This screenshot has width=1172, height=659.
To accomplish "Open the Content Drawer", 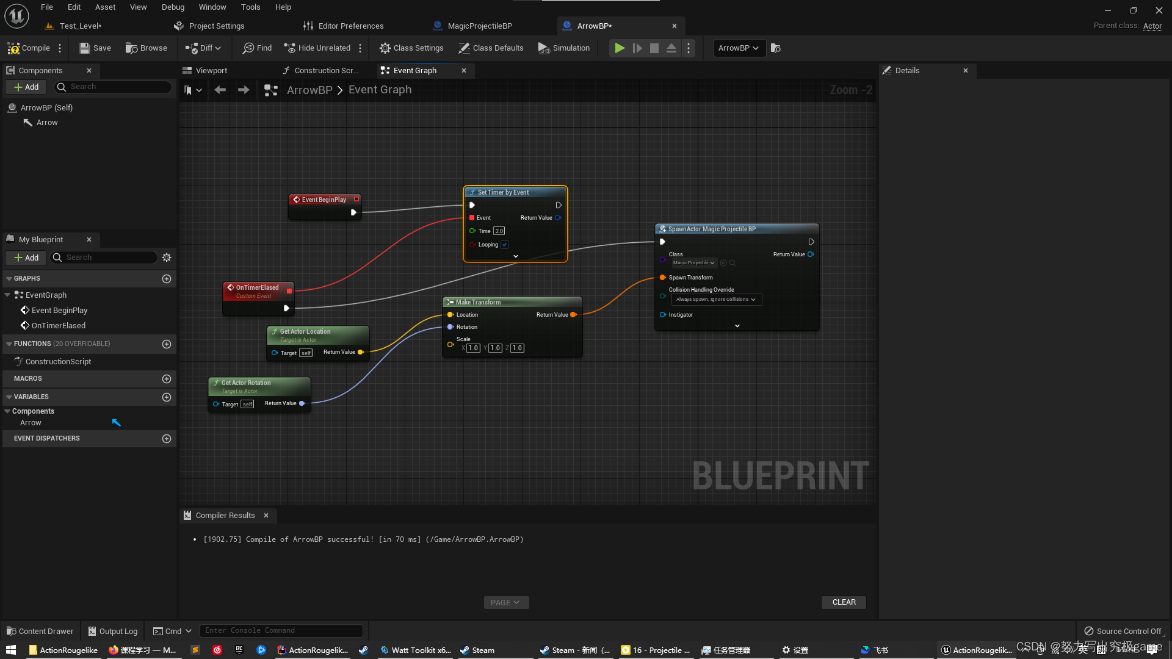I will point(40,631).
